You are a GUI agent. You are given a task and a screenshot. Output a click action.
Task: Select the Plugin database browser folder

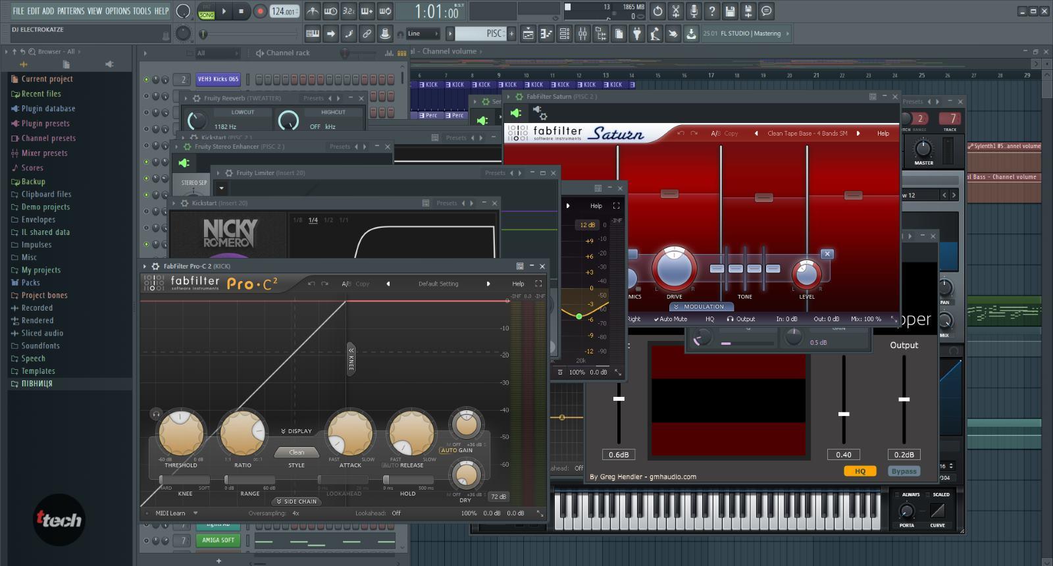coord(48,109)
